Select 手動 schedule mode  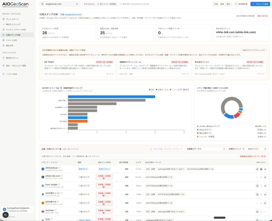tap(216, 4)
